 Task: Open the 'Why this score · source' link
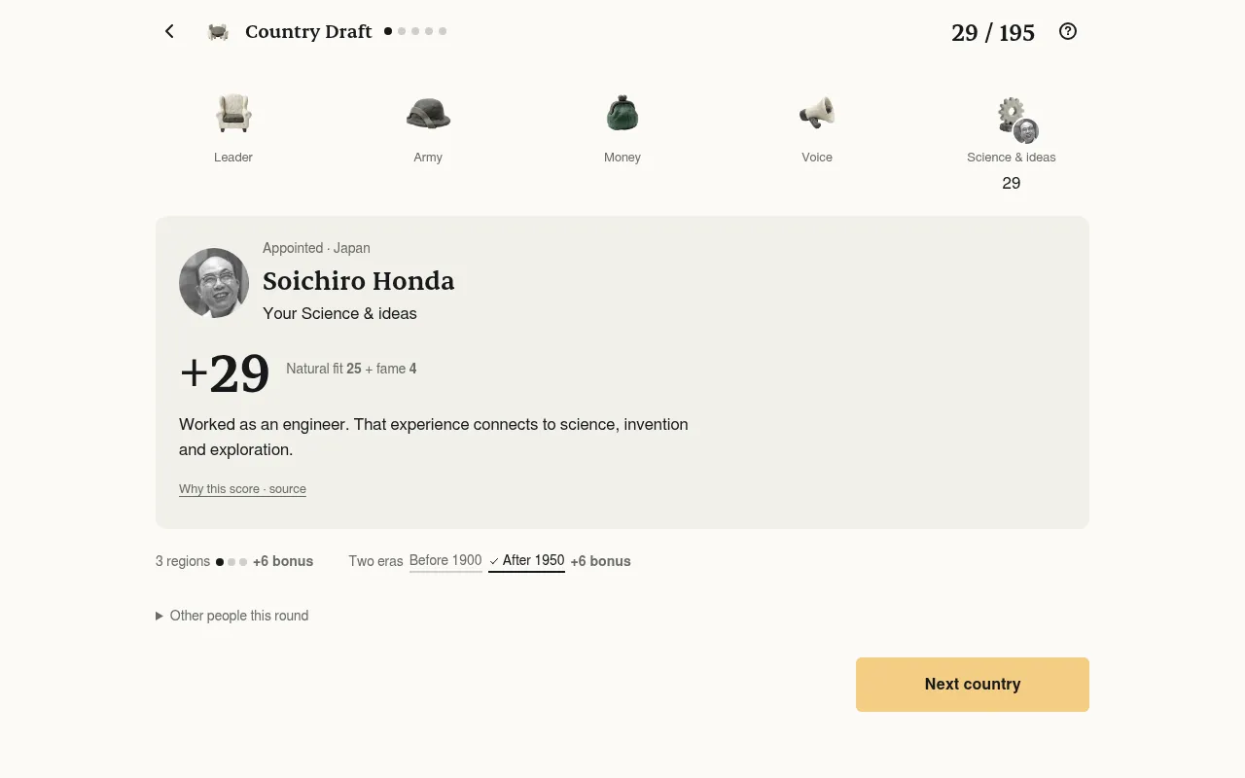tap(242, 489)
